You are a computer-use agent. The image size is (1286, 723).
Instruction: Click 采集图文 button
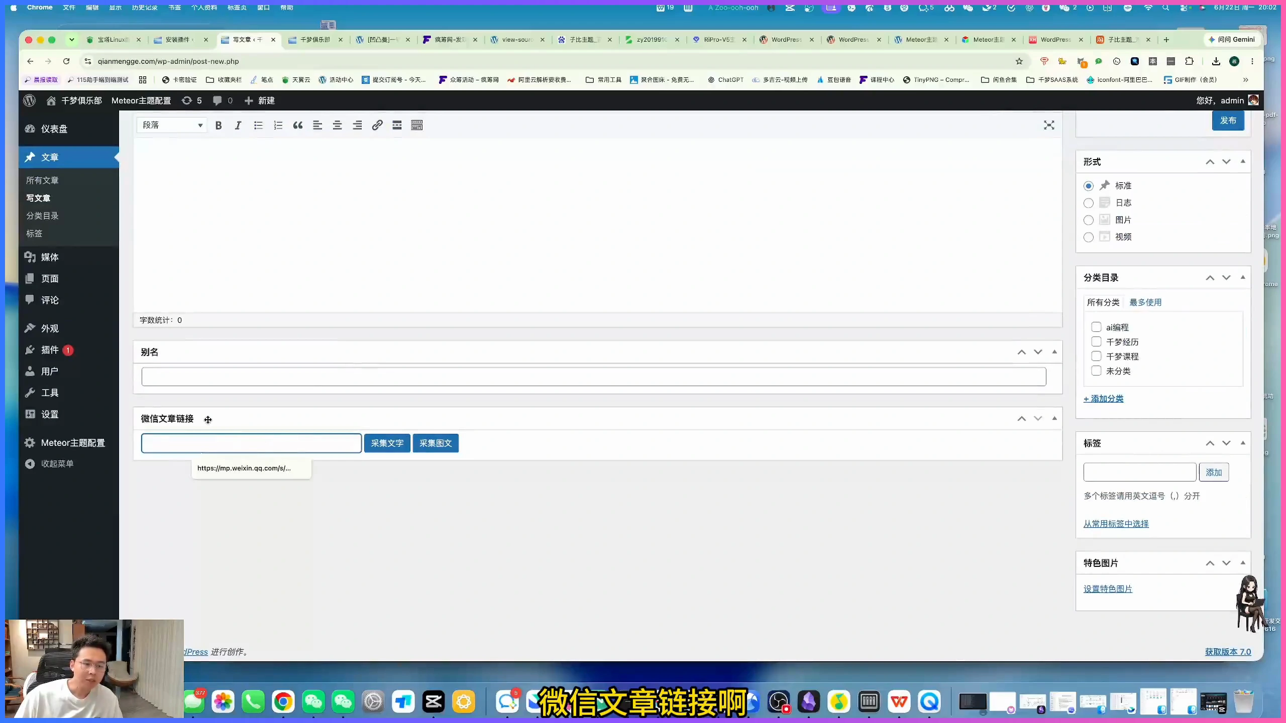tap(436, 443)
